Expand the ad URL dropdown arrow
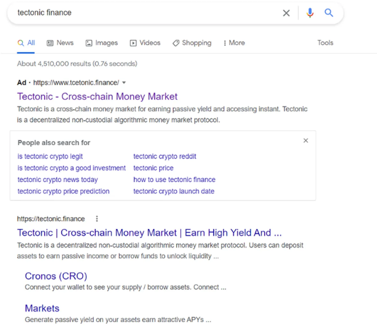Viewport: 377px width, 327px height. click(124, 83)
